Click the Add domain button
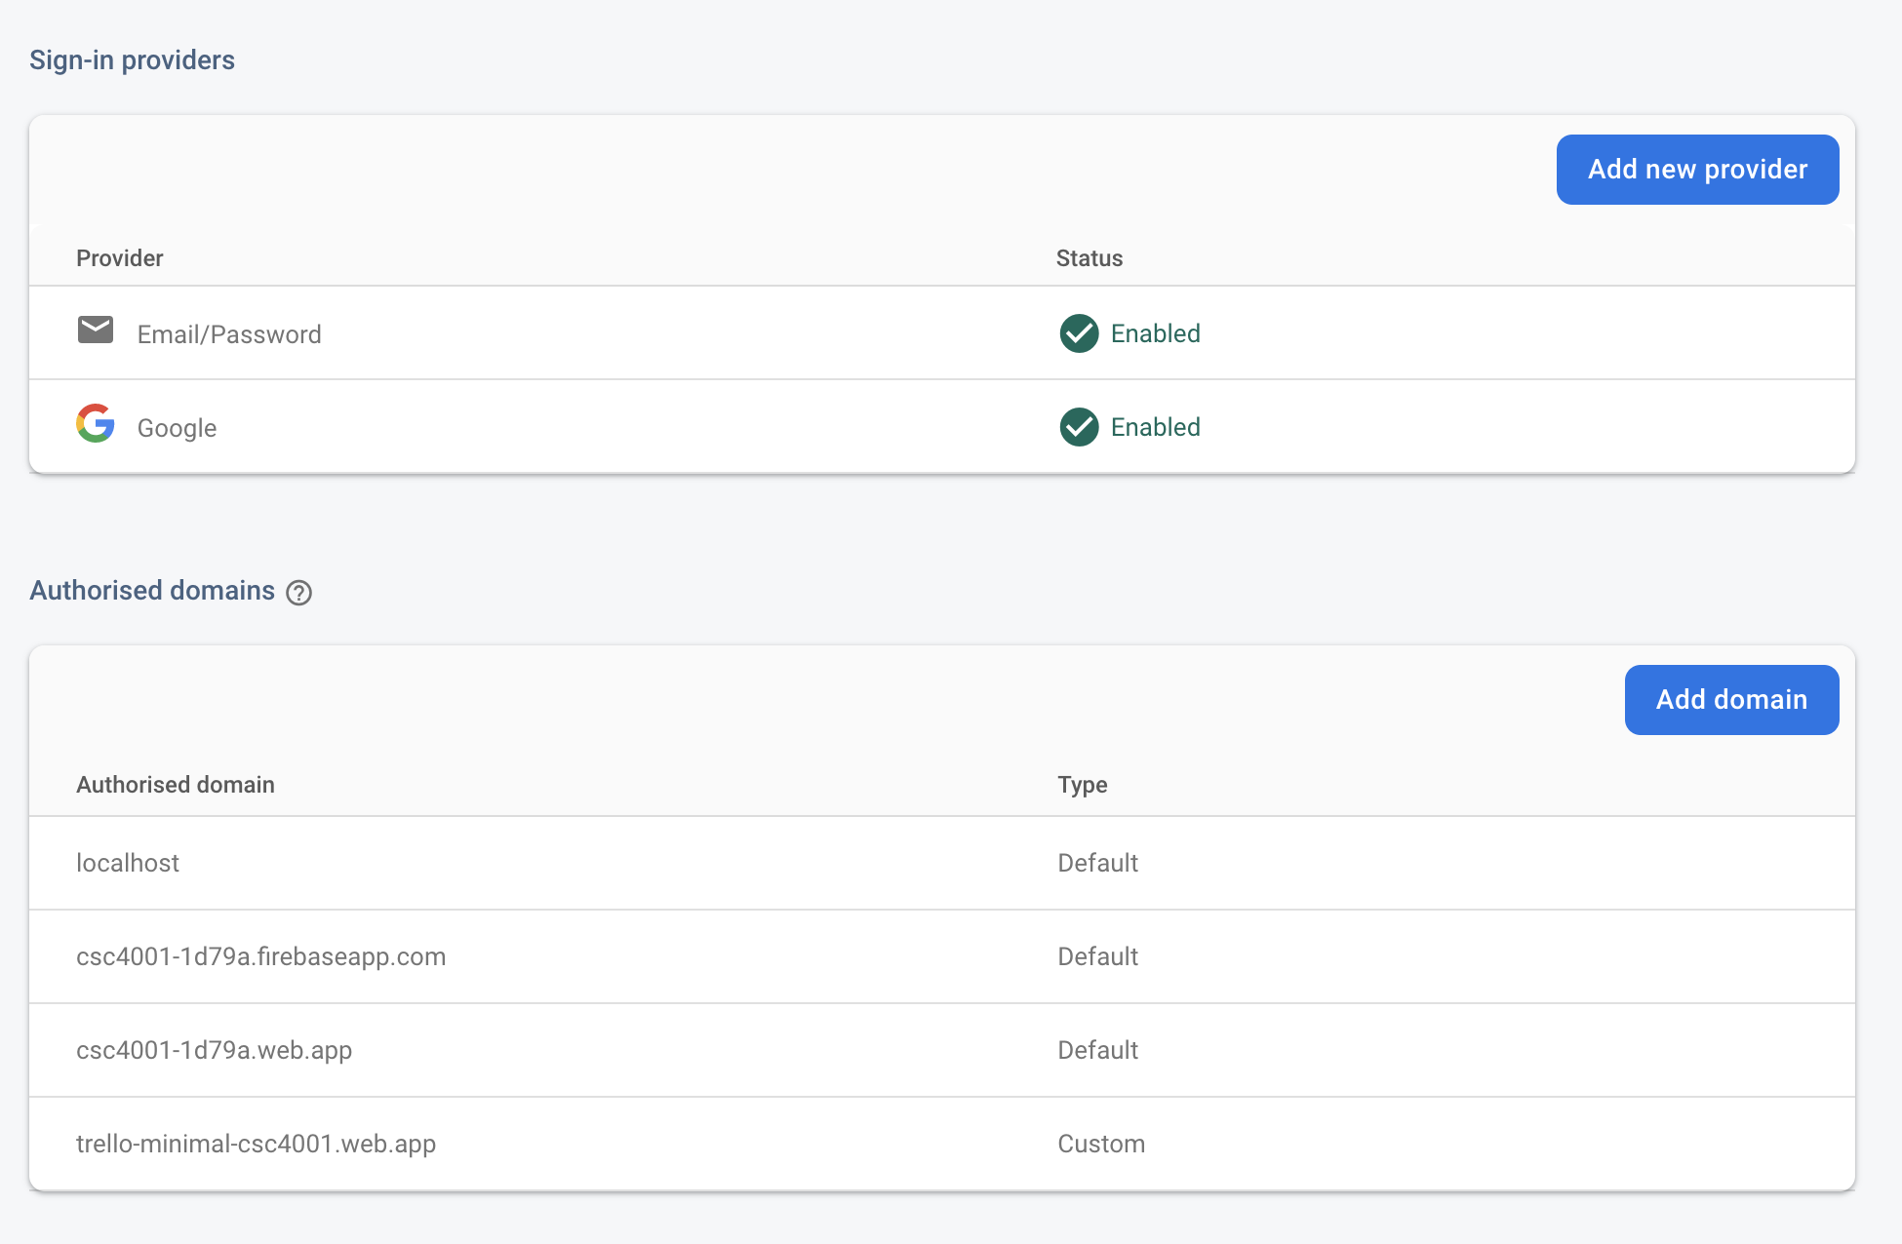Viewport: 1902px width, 1244px height. tap(1731, 700)
